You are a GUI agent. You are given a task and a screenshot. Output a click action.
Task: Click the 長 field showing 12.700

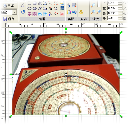pyautogui.click(x=113, y=13)
